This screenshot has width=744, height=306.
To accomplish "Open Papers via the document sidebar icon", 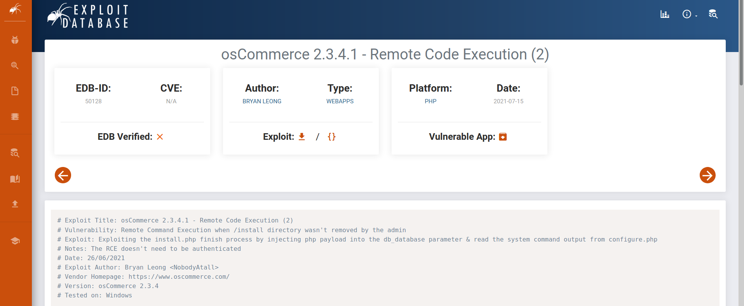I will click(15, 91).
